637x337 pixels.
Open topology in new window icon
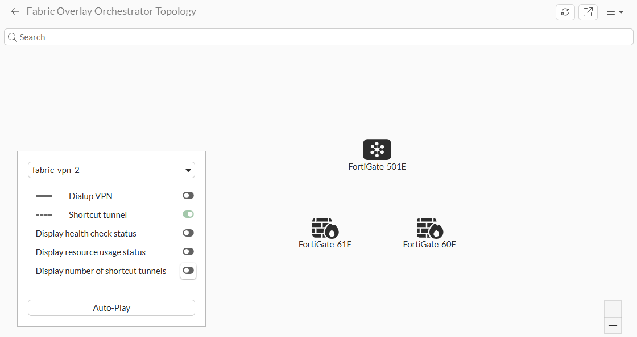coord(588,12)
